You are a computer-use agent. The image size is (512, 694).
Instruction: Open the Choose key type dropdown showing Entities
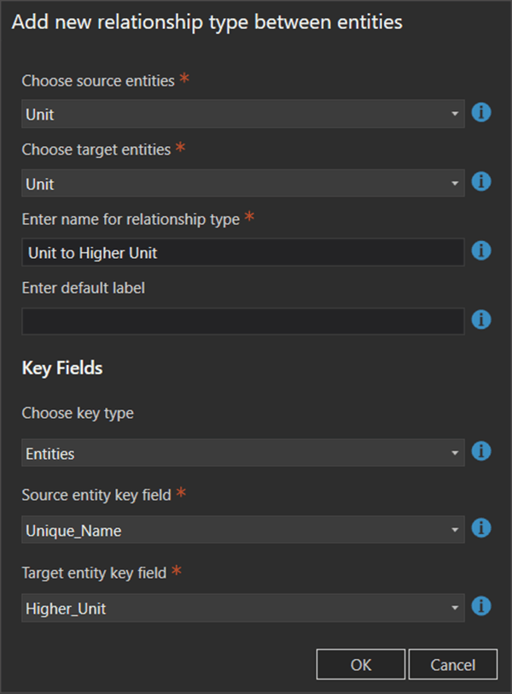coord(453,451)
